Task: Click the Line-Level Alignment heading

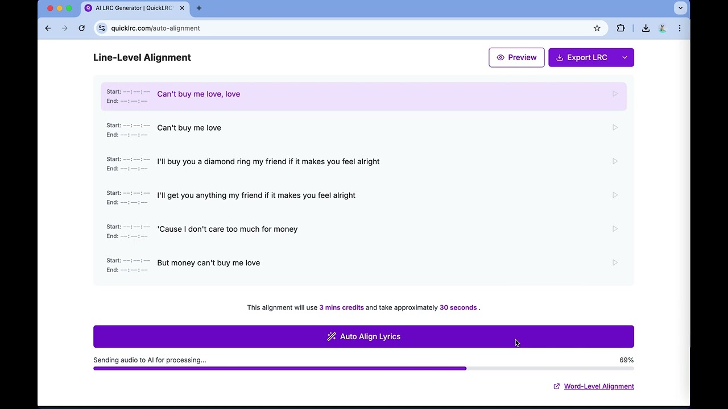Action: click(142, 57)
